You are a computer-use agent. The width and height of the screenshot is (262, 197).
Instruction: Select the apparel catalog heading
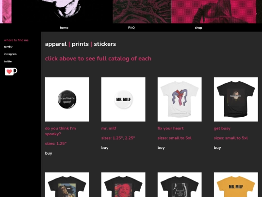(x=56, y=44)
